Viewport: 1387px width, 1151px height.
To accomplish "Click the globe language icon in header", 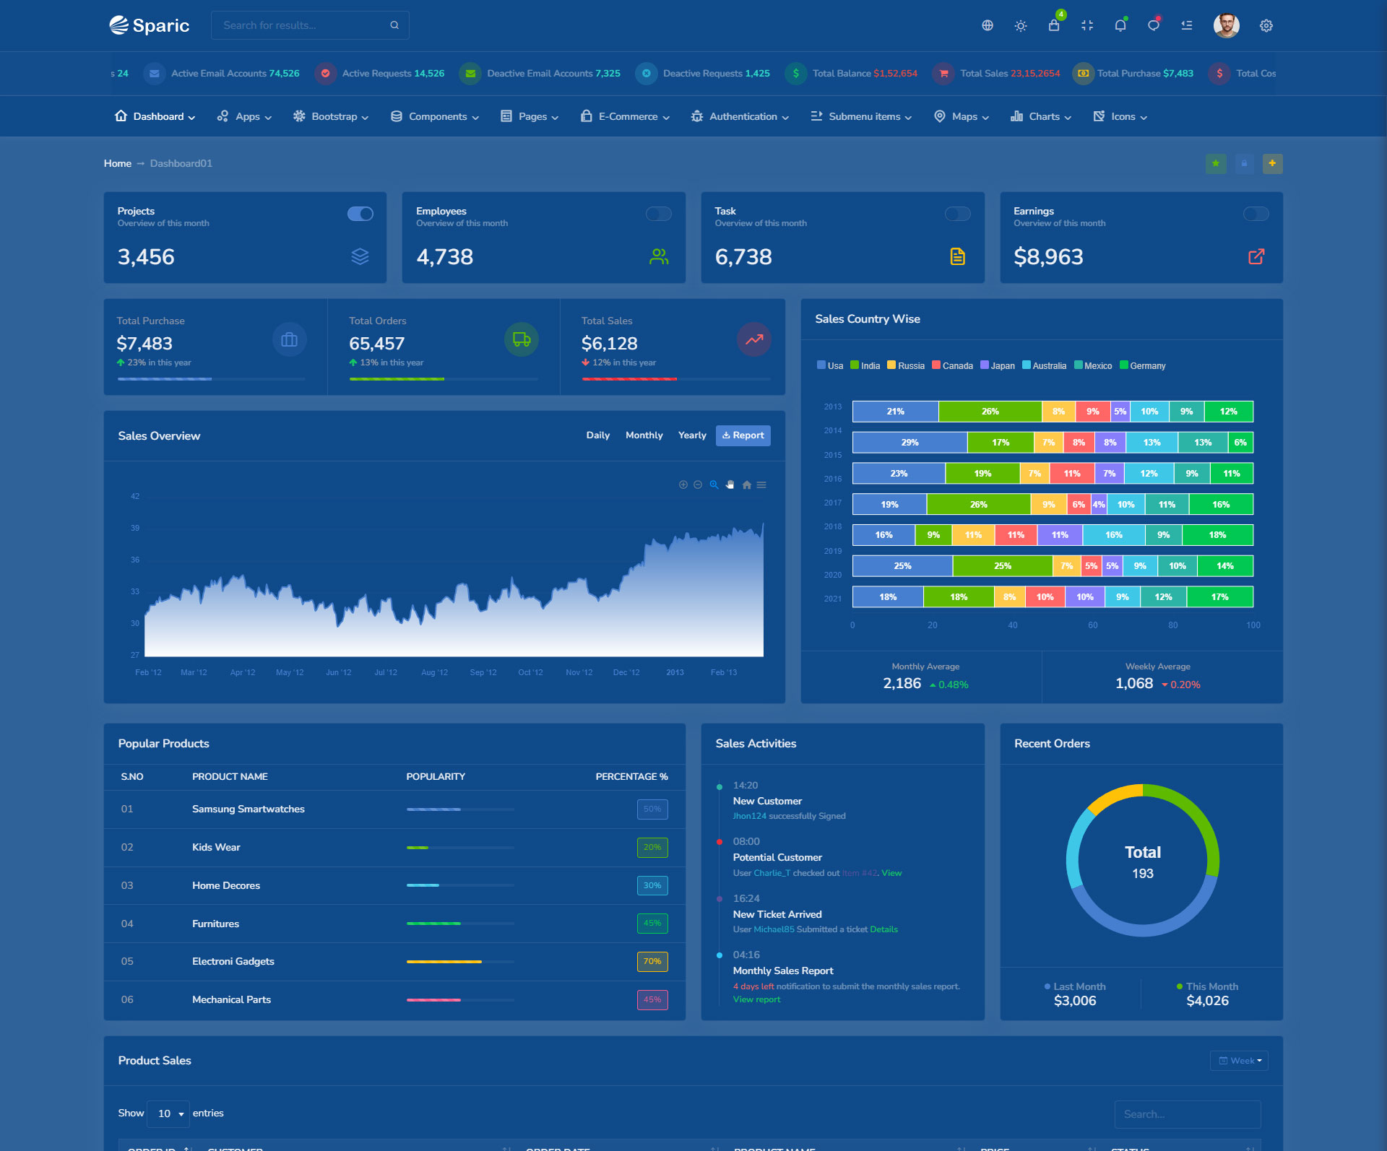I will [988, 25].
